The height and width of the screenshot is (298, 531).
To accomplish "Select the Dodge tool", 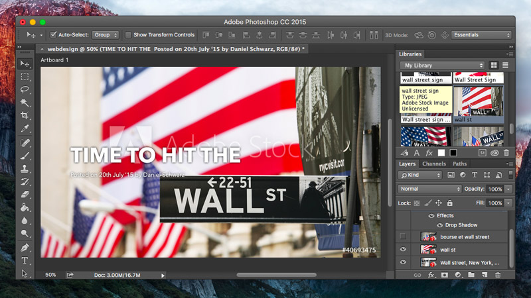I will pyautogui.click(x=25, y=233).
